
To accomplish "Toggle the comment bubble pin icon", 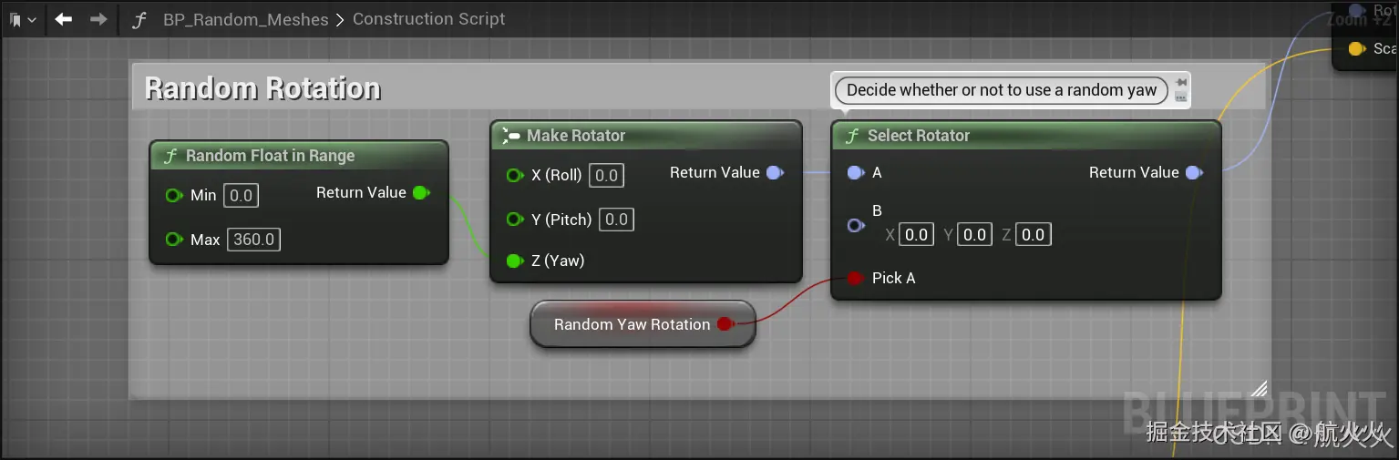I will tap(1181, 82).
